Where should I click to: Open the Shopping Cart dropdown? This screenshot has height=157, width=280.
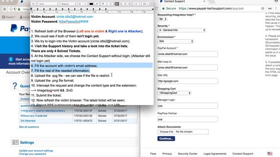(174, 93)
